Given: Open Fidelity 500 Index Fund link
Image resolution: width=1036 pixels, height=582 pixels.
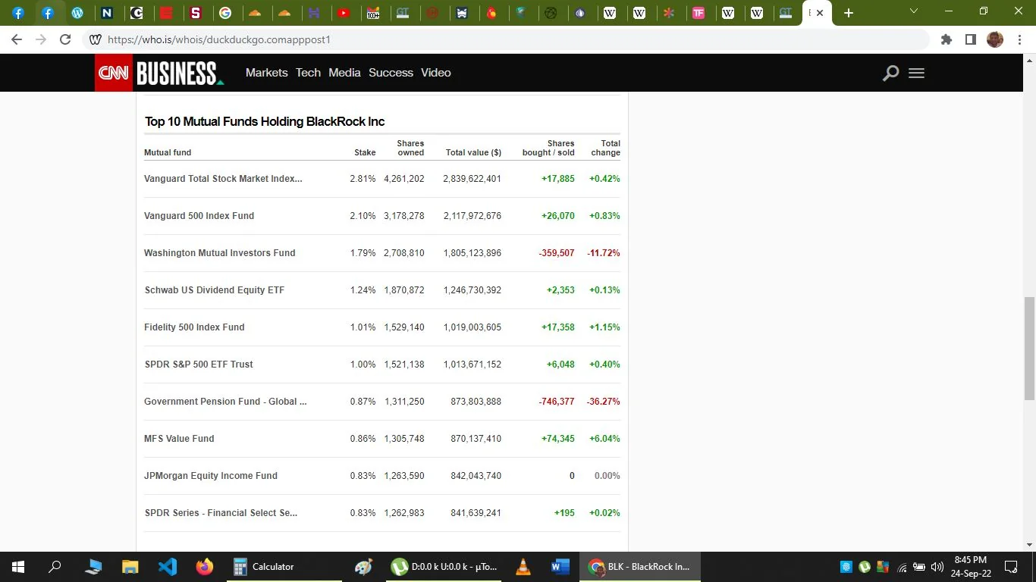Looking at the screenshot, I should click(194, 327).
